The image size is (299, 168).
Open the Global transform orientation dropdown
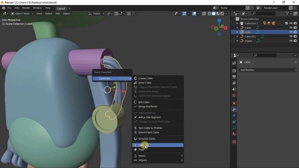point(96,14)
